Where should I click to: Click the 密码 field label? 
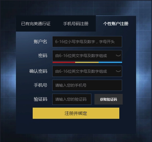click(x=43, y=56)
